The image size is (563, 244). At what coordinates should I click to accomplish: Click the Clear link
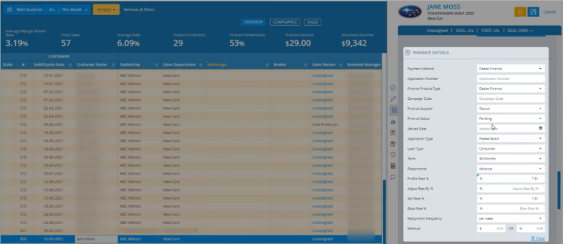pyautogui.click(x=538, y=239)
